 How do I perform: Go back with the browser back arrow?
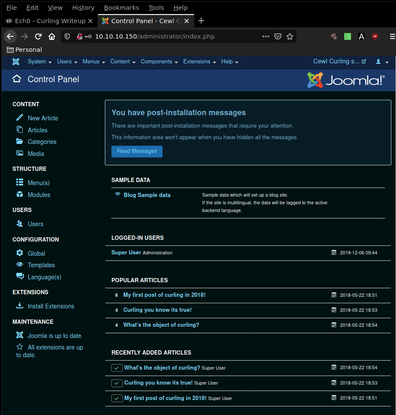point(10,36)
